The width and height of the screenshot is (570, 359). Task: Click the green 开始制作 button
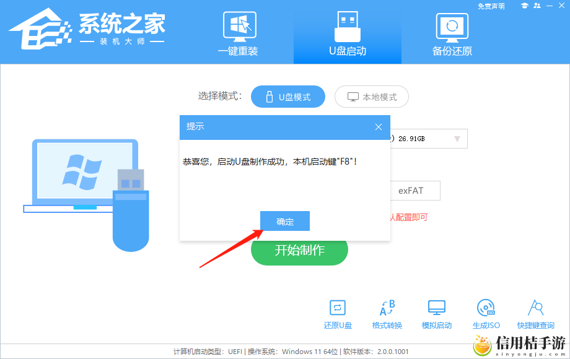[299, 253]
